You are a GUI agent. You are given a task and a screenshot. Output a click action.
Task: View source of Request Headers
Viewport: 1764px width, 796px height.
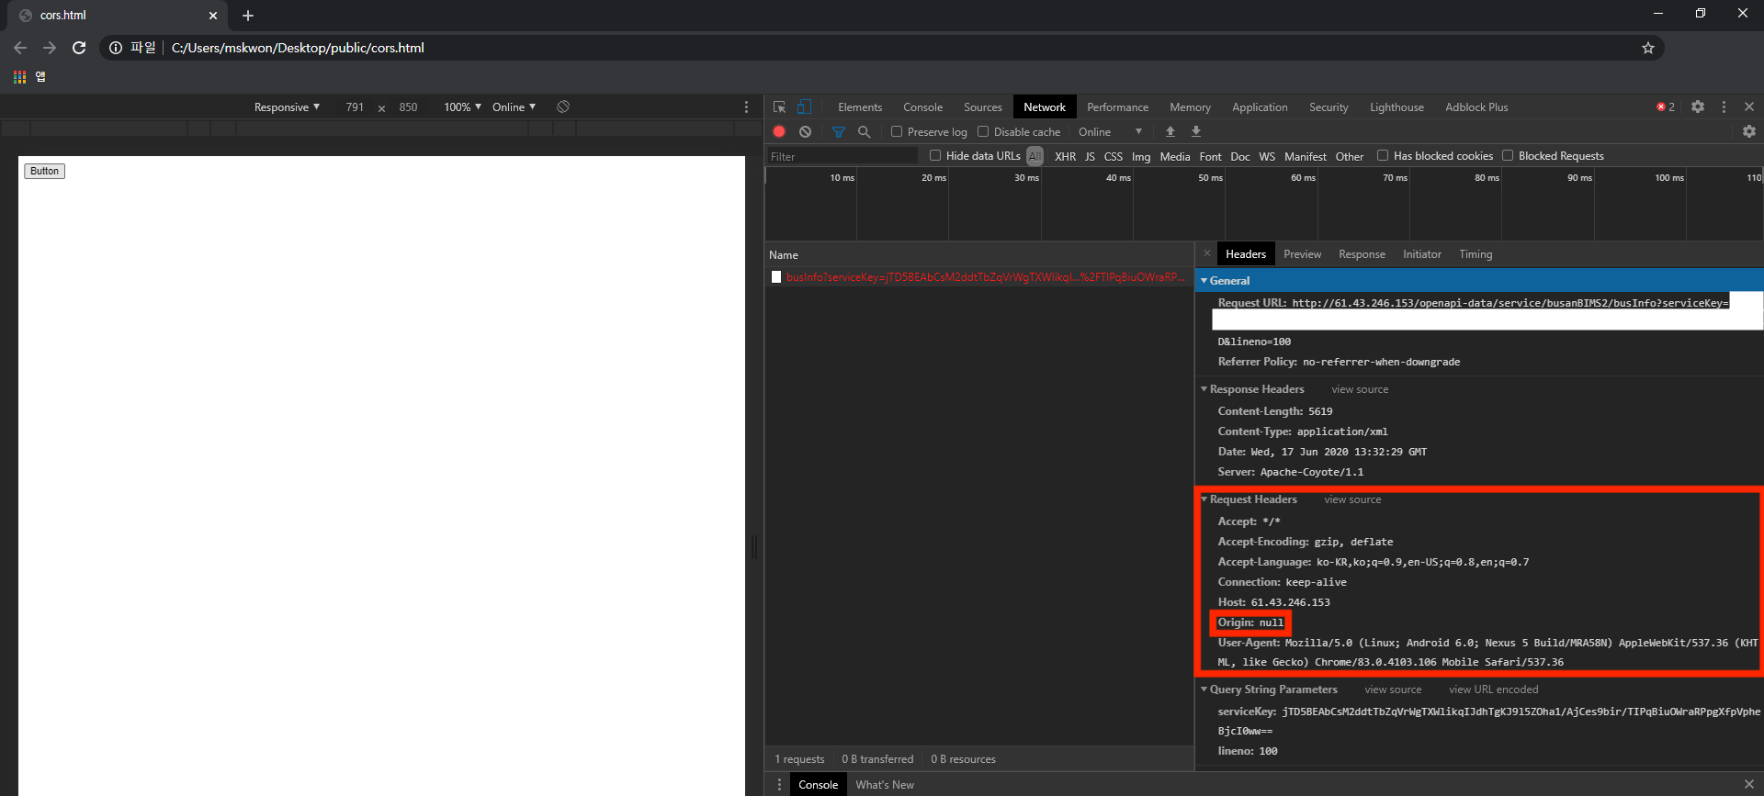1352,499
